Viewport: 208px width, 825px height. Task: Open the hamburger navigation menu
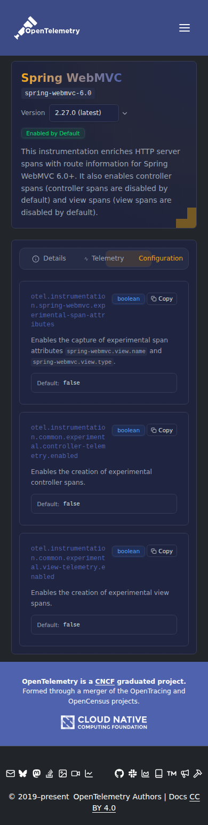pyautogui.click(x=185, y=28)
